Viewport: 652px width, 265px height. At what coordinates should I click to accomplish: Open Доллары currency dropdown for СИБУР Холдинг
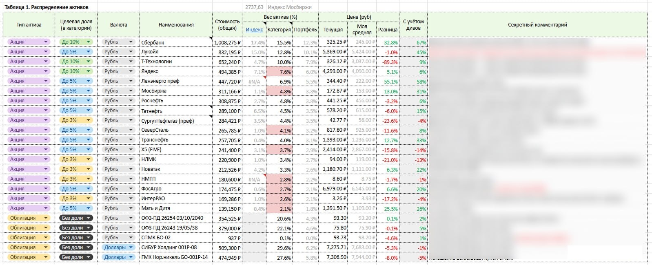pyautogui.click(x=118, y=247)
